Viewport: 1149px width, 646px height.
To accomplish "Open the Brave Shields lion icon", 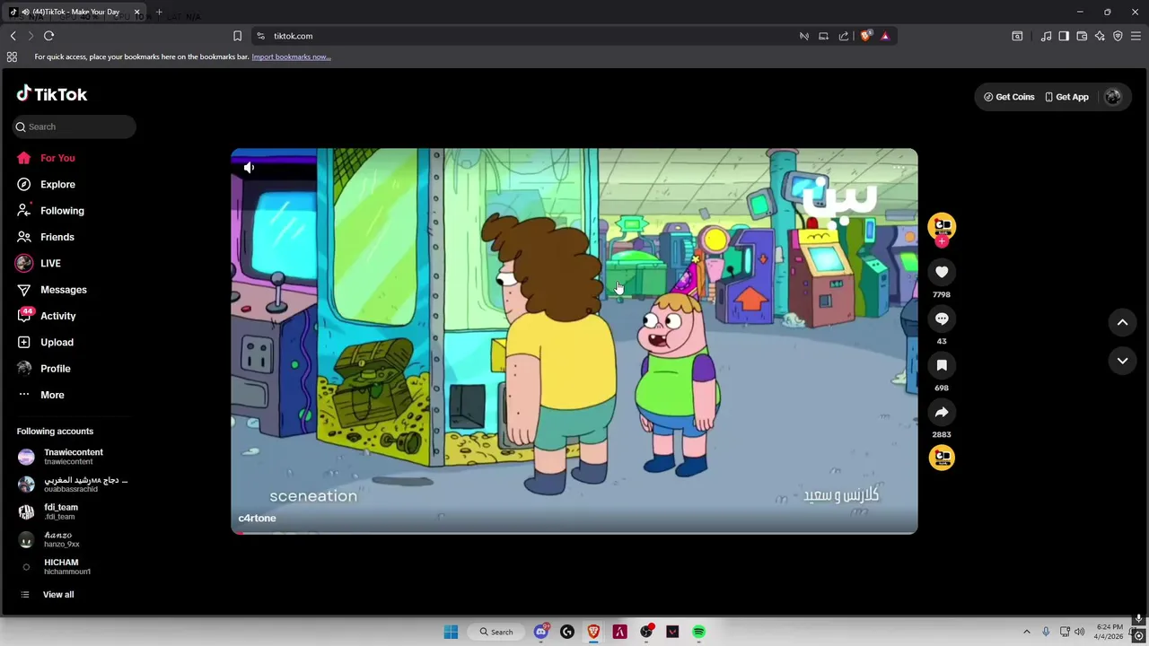I will click(x=865, y=36).
